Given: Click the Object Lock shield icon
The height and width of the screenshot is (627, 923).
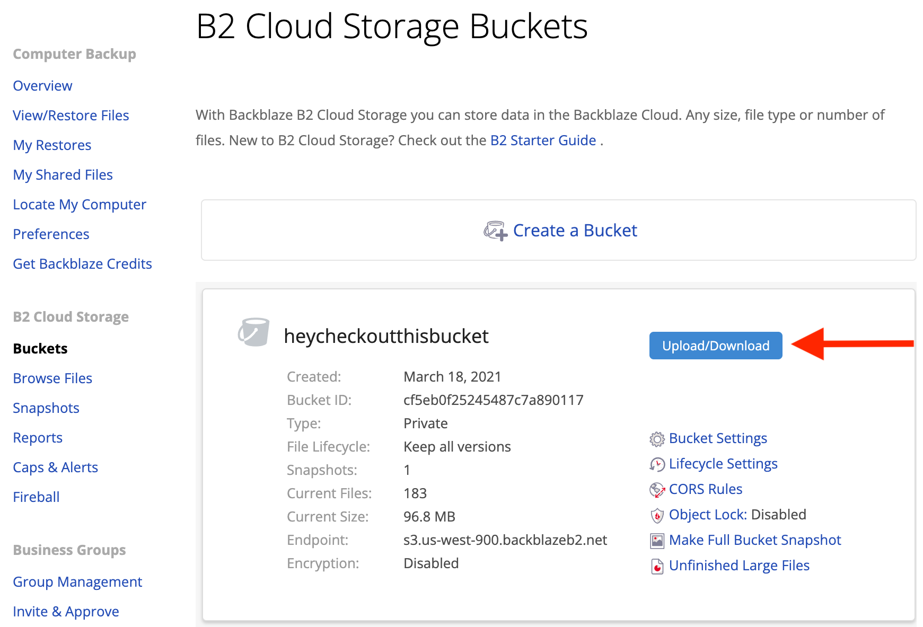Looking at the screenshot, I should tap(657, 515).
